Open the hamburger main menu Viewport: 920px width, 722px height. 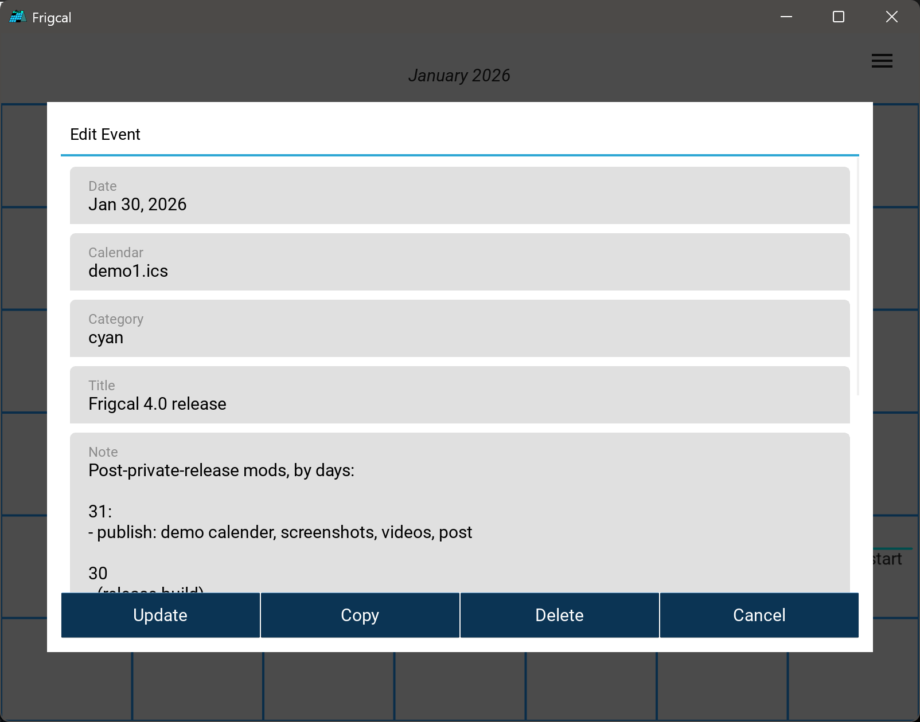click(x=882, y=61)
